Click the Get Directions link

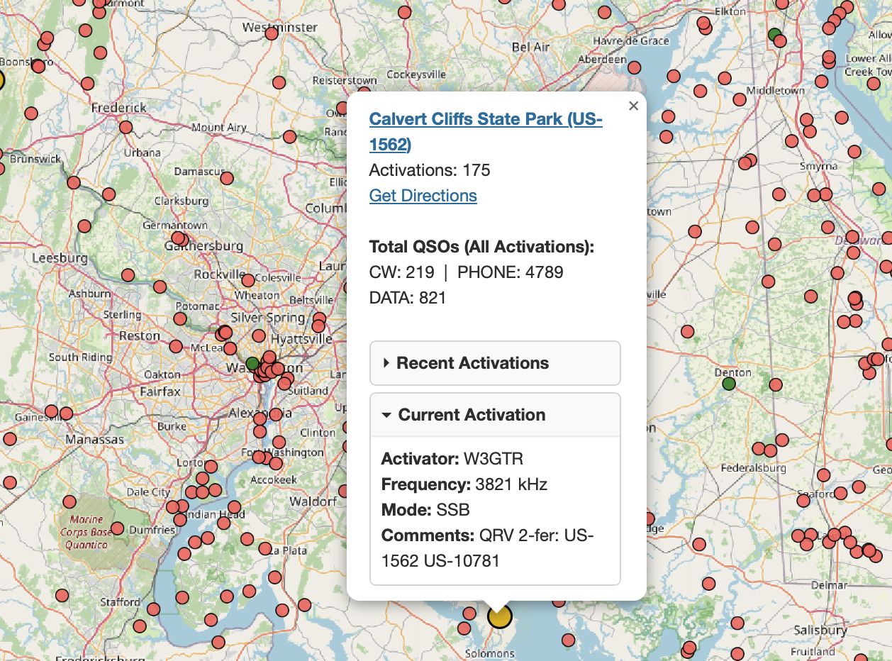[423, 196]
